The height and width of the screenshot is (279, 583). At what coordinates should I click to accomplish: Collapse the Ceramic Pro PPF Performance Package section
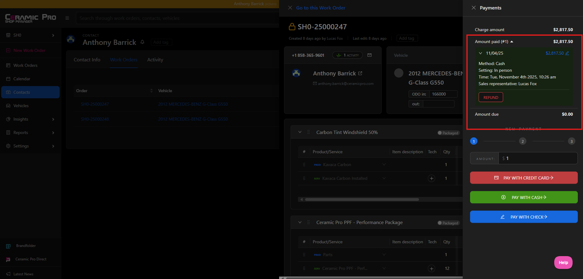pyautogui.click(x=300, y=222)
